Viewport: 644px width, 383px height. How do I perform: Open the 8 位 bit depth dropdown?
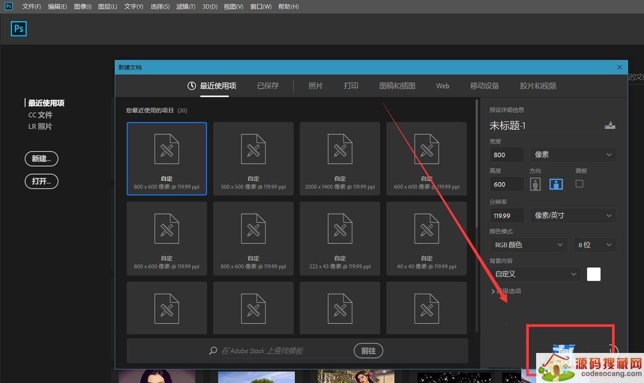click(594, 245)
